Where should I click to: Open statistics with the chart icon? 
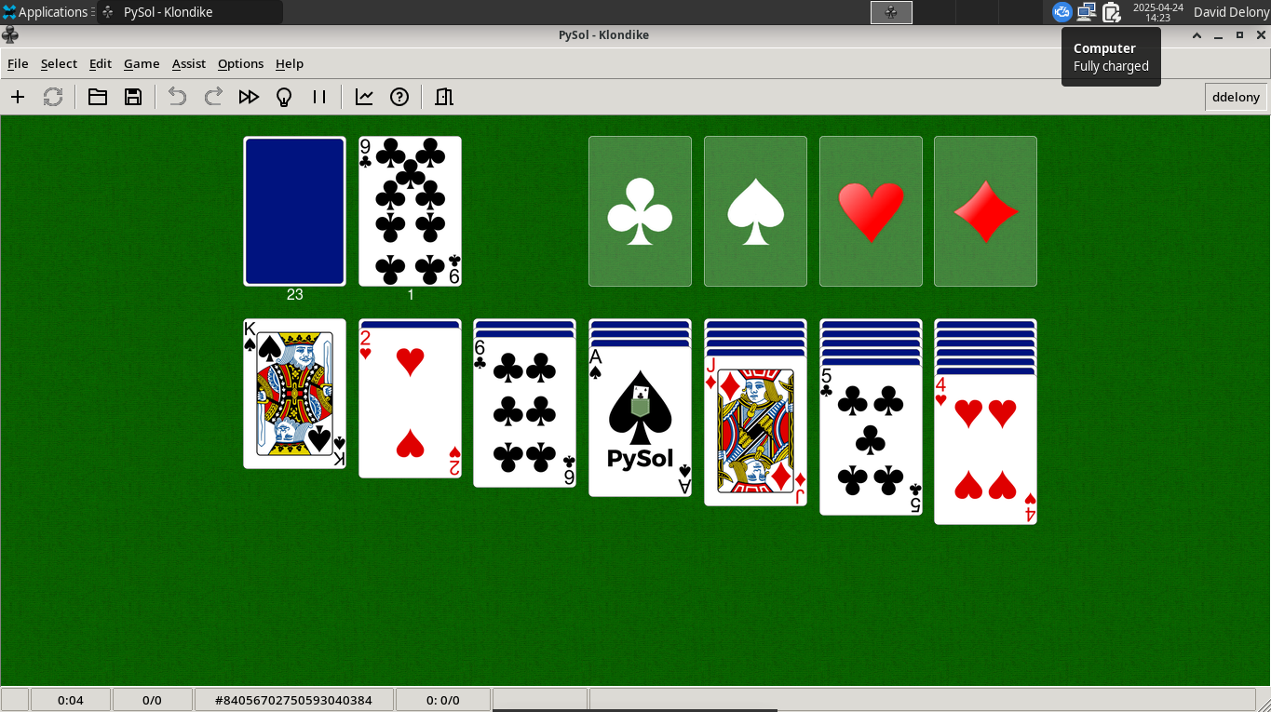click(364, 97)
